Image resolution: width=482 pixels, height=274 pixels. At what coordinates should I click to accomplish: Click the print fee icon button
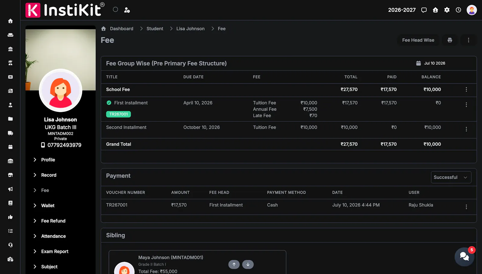coord(450,40)
